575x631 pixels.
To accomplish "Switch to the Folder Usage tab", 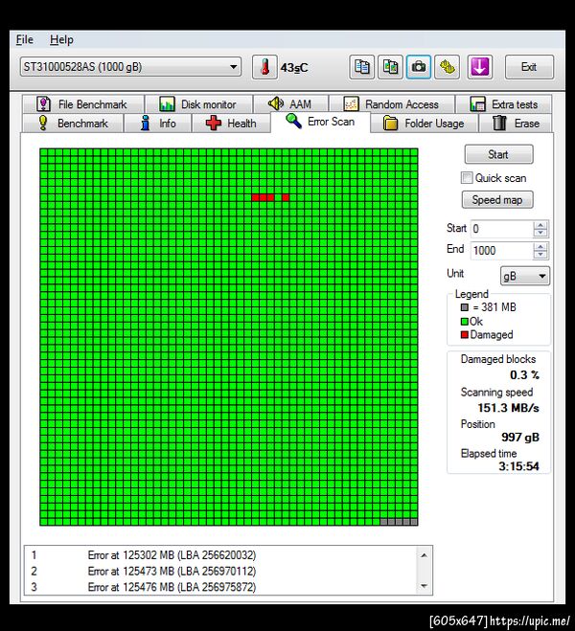I will click(424, 123).
